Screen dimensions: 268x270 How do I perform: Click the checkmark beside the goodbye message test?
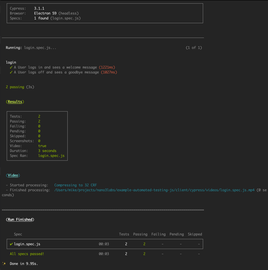(x=11, y=72)
